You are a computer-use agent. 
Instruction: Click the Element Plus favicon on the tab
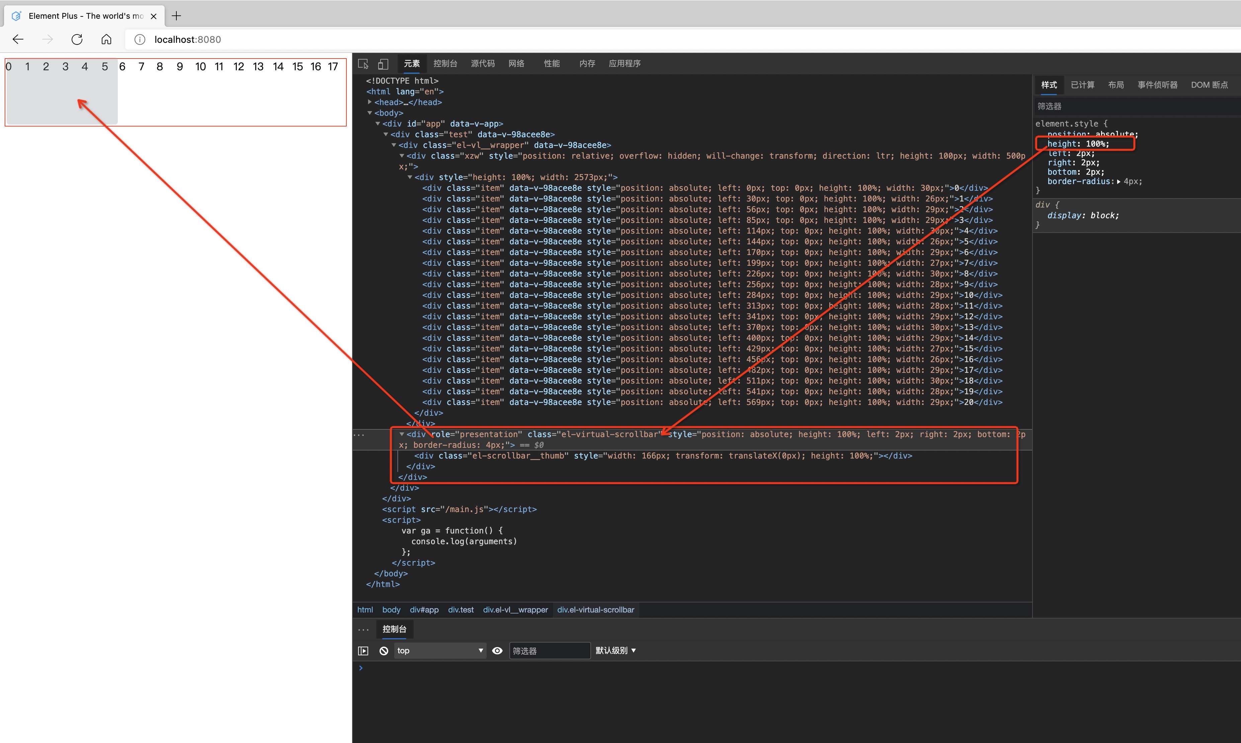click(16, 15)
